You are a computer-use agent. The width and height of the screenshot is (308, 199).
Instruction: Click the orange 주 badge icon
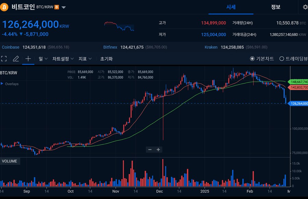57,7
